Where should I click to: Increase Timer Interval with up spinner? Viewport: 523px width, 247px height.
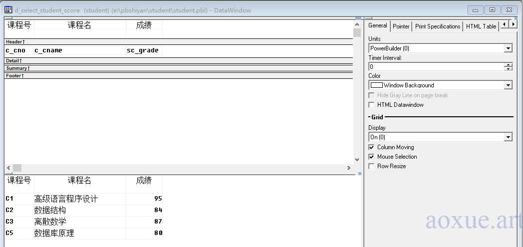(508, 65)
